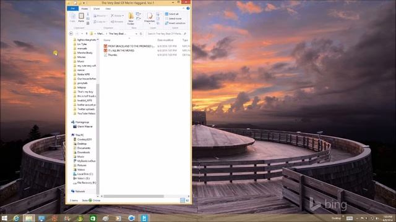Open the green Excel-style taskbar app
Screen dimensions: 396x222
[93, 218]
